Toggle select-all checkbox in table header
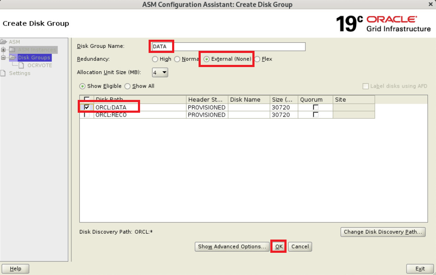The height and width of the screenshot is (275, 436). [87, 99]
